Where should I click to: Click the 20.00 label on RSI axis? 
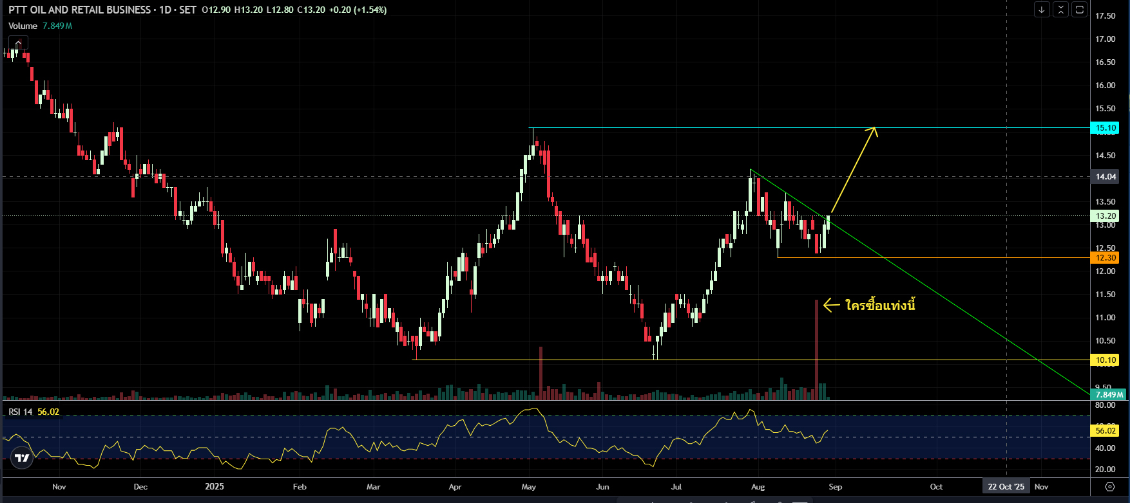[1106, 470]
